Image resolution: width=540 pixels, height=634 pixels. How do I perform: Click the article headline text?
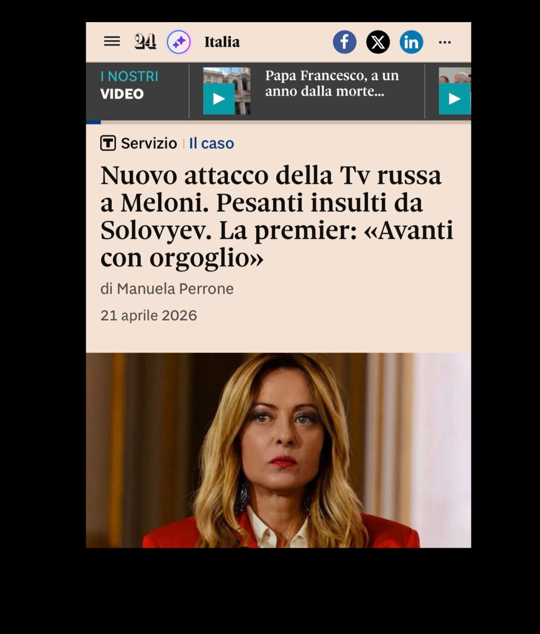[277, 217]
